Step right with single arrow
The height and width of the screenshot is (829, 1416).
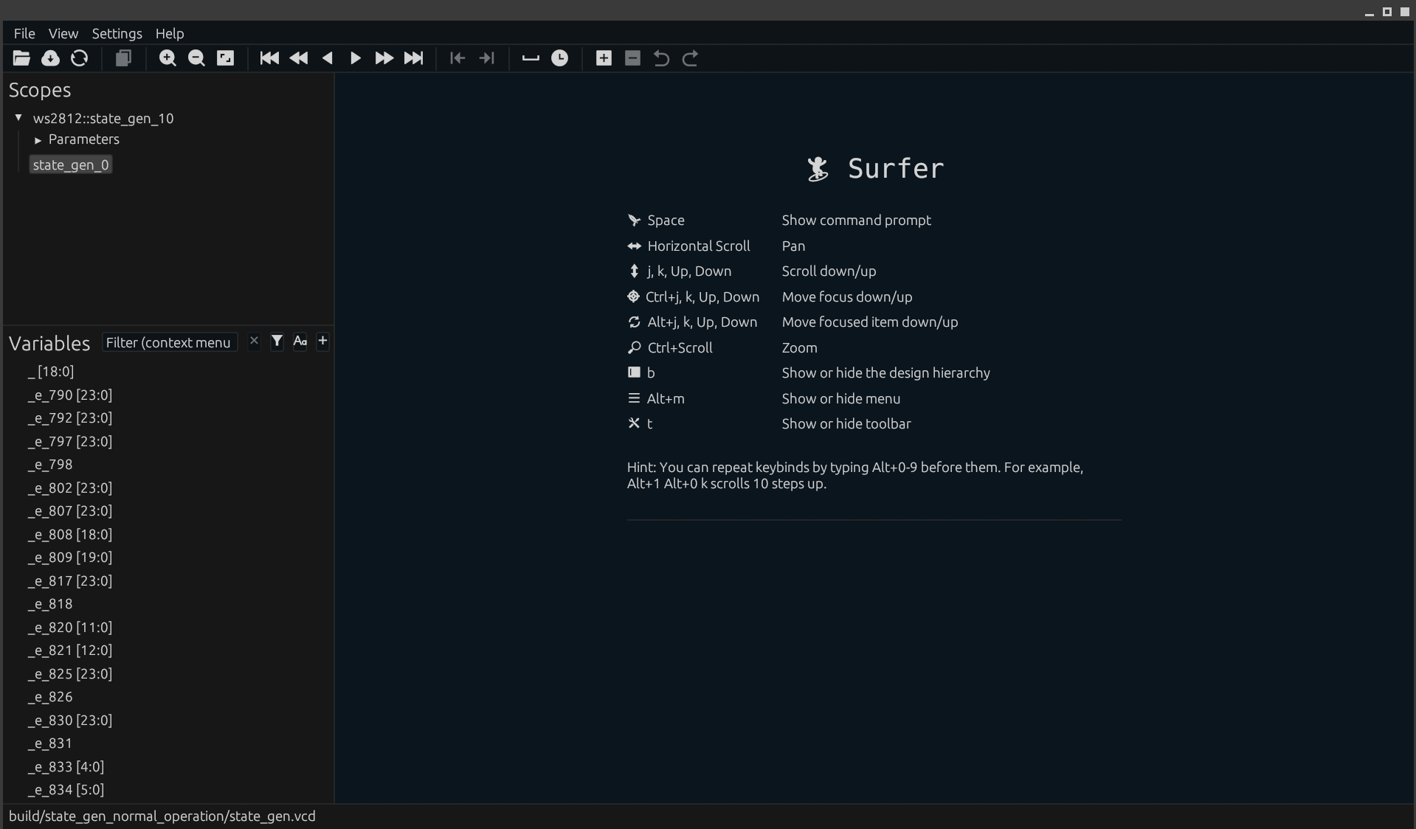[x=356, y=58]
